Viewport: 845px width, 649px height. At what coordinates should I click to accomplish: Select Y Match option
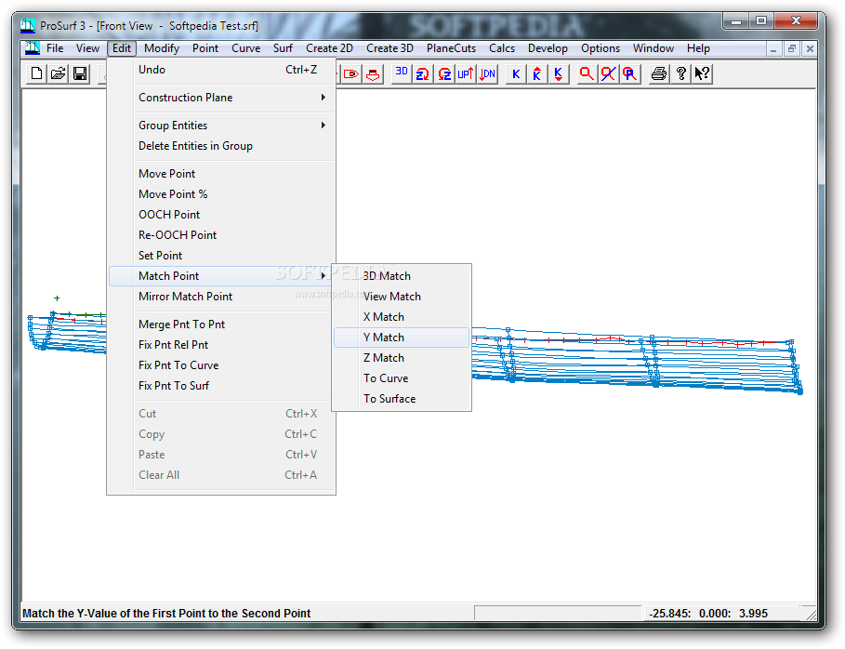[x=402, y=338]
